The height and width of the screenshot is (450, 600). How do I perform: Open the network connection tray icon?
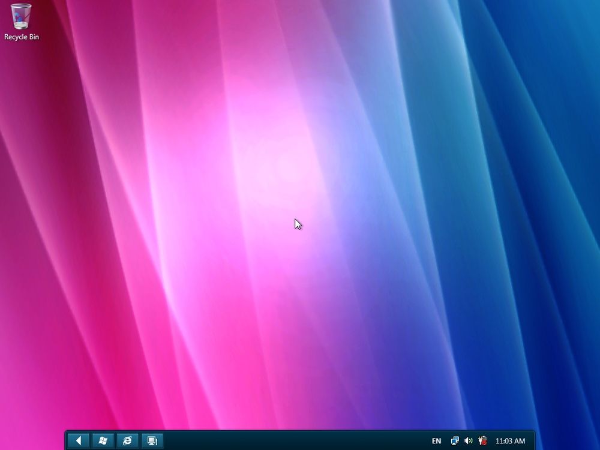[x=455, y=441]
